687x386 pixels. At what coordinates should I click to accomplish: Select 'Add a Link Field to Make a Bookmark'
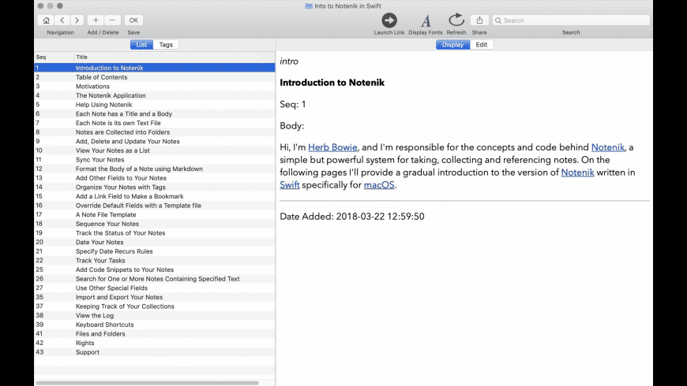155,196
